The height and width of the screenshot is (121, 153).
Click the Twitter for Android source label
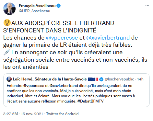(x=62, y=114)
